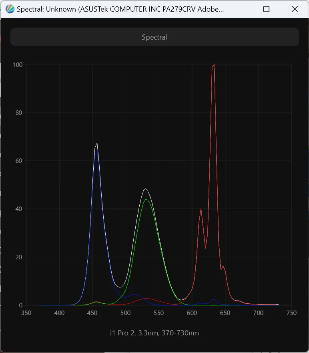
Task: Close the Spectral window
Action: tap(295, 9)
